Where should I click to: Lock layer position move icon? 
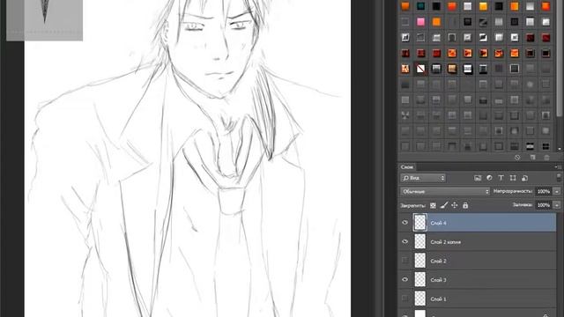coord(455,205)
